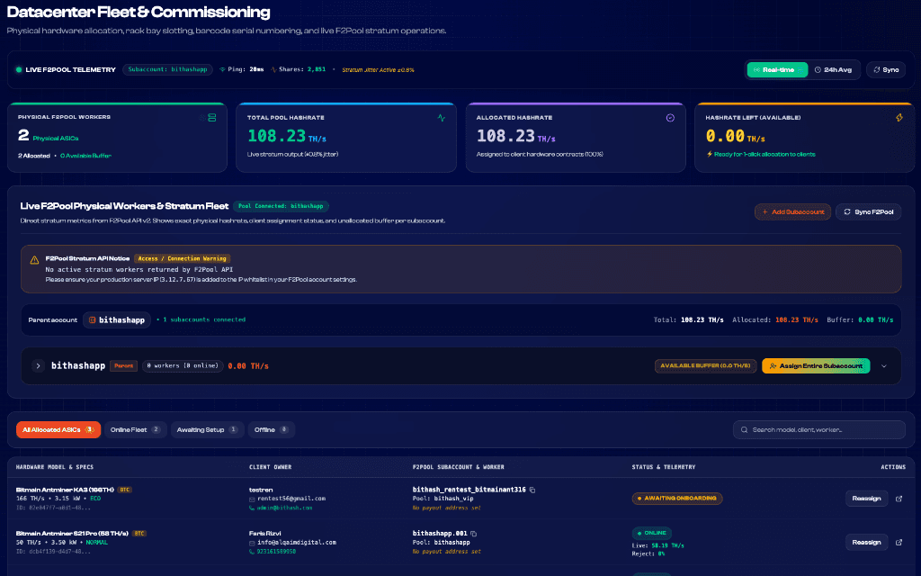
Task: Click the Access / Connection Warning label
Action: [x=182, y=258]
